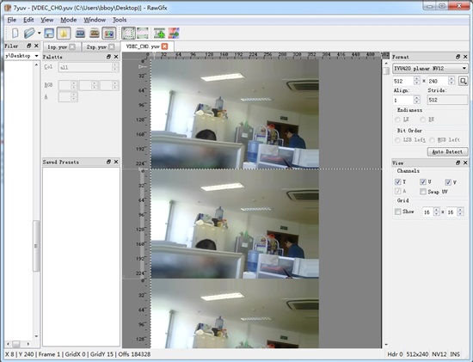This screenshot has width=473, height=362.
Task: Expand the Desktop path dropdown in Filer
Action: 36,56
